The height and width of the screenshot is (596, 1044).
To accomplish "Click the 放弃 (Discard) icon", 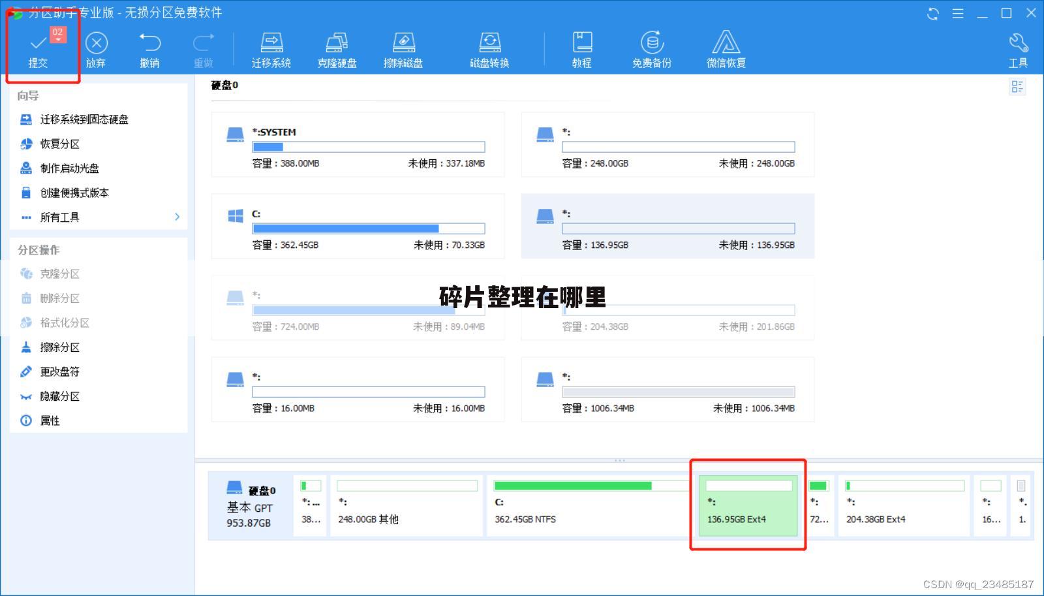I will pyautogui.click(x=96, y=44).
